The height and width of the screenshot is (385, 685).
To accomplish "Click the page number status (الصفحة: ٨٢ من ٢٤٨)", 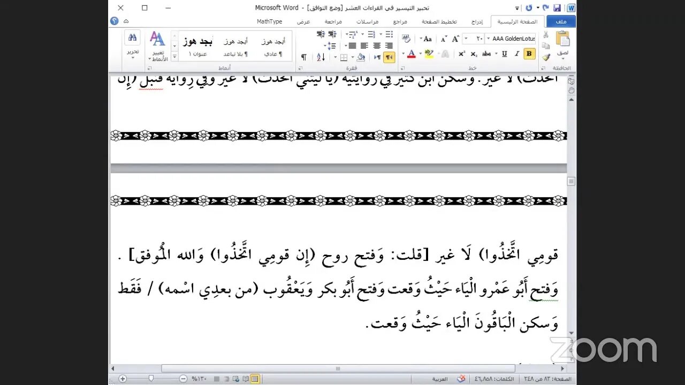I will pos(547,379).
